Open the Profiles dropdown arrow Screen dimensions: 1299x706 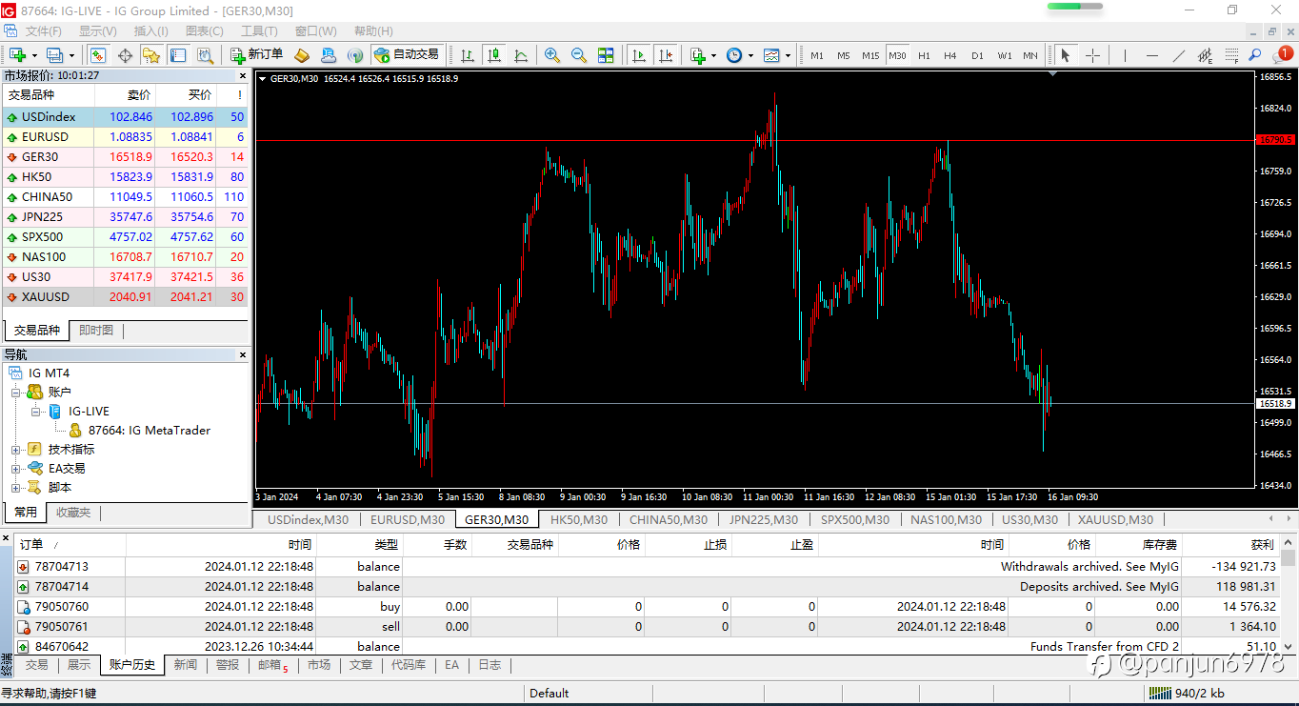(71, 55)
